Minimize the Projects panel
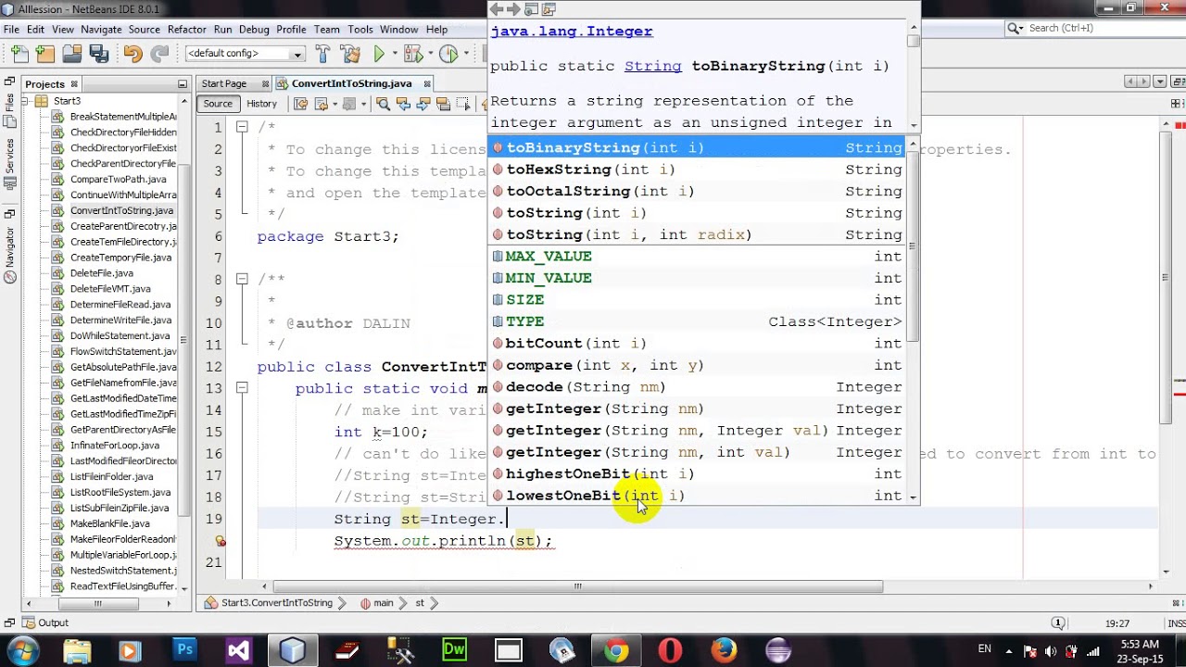Viewport: 1186px width, 667px height. [x=183, y=84]
